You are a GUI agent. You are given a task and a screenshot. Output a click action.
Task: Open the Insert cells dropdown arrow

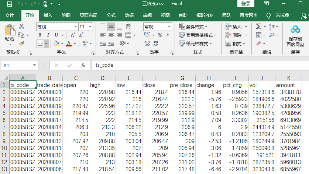pos(246,27)
